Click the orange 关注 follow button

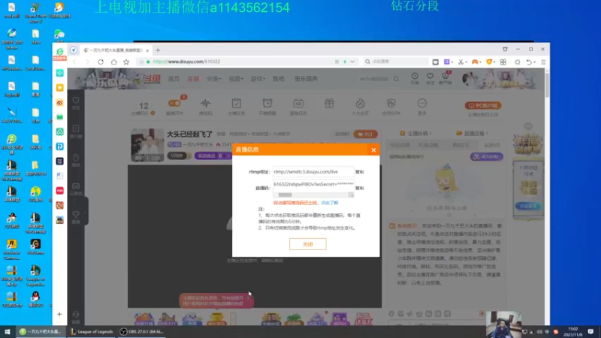tap(365, 134)
